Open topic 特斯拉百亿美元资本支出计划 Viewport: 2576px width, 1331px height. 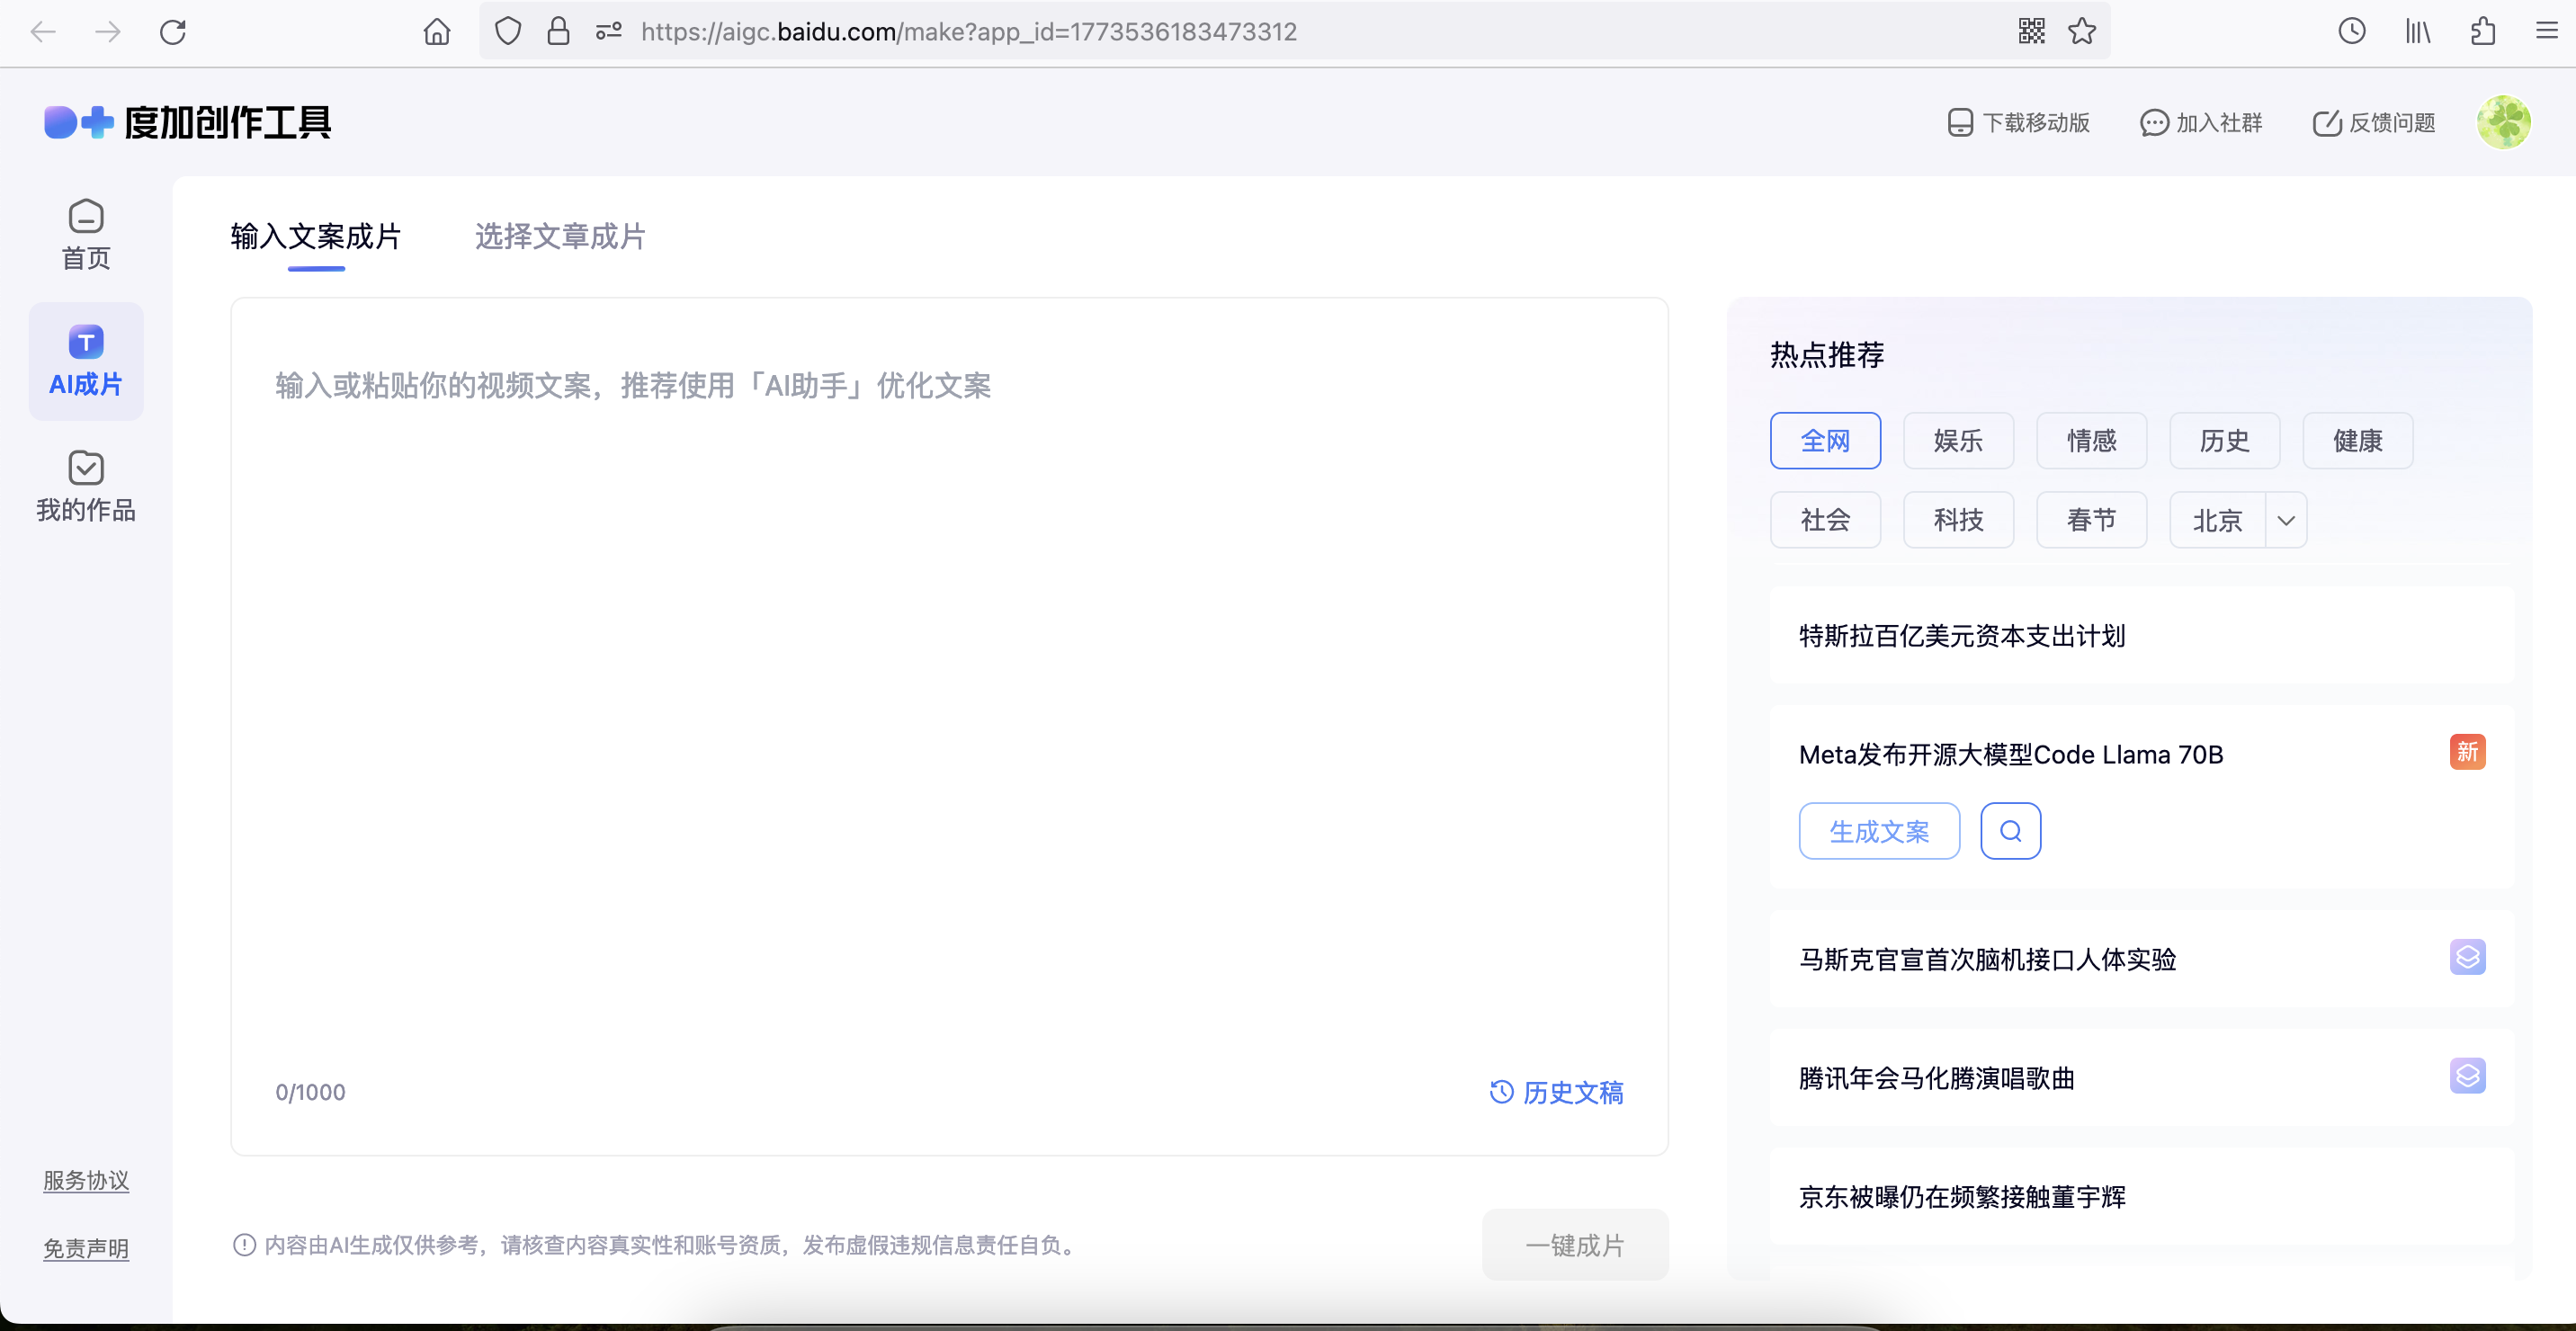tap(2141, 636)
